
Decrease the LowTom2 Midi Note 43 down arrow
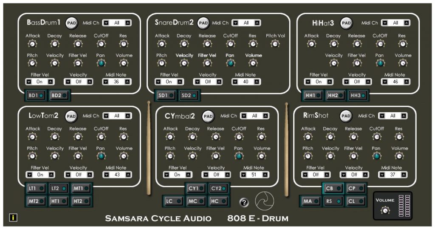(106, 175)
